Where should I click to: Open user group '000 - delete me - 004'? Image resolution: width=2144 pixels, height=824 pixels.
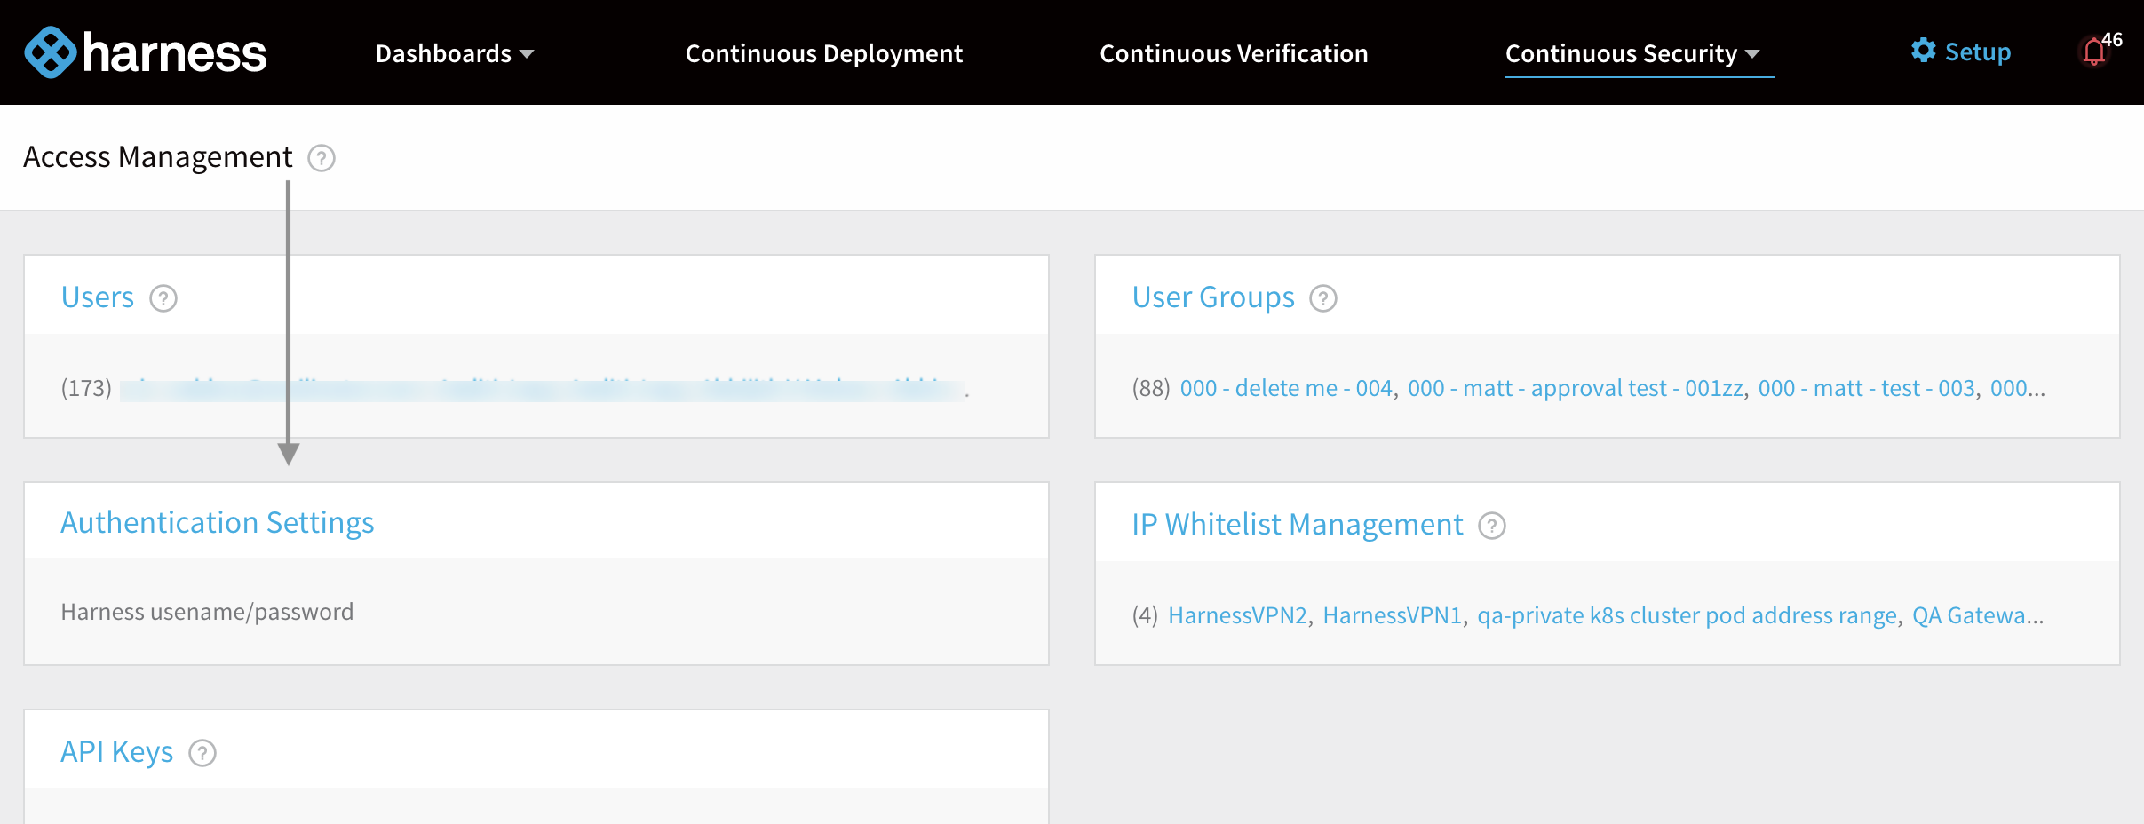[1286, 388]
